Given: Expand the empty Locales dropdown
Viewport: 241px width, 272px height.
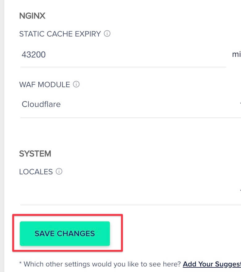Looking at the screenshot, I should coord(131,191).
